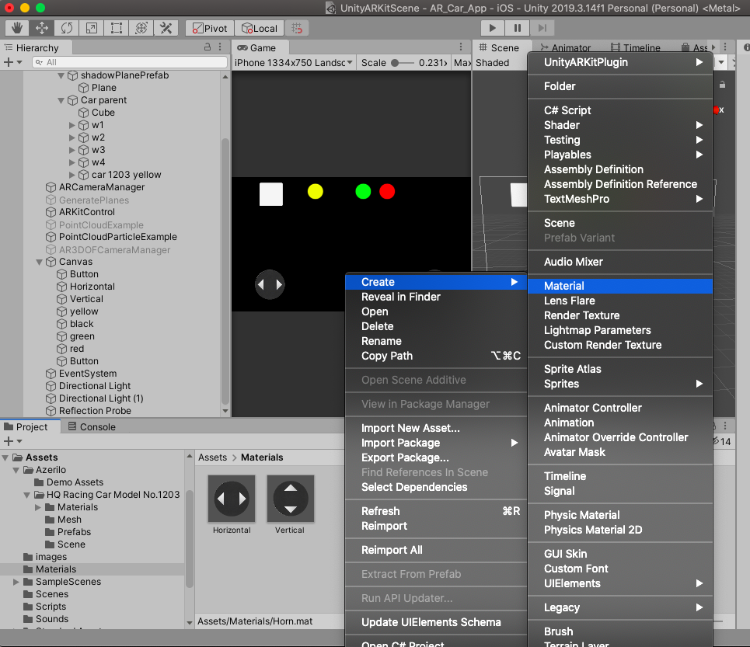Click the Hierarchy panel lock icon
The width and height of the screenshot is (750, 647).
click(x=208, y=47)
